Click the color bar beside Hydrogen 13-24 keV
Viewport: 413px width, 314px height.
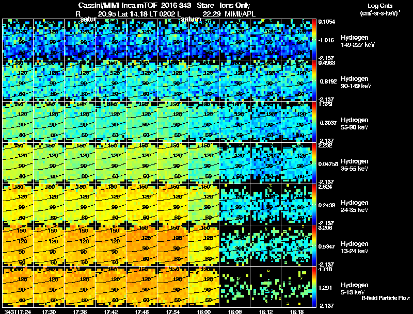pos(314,245)
